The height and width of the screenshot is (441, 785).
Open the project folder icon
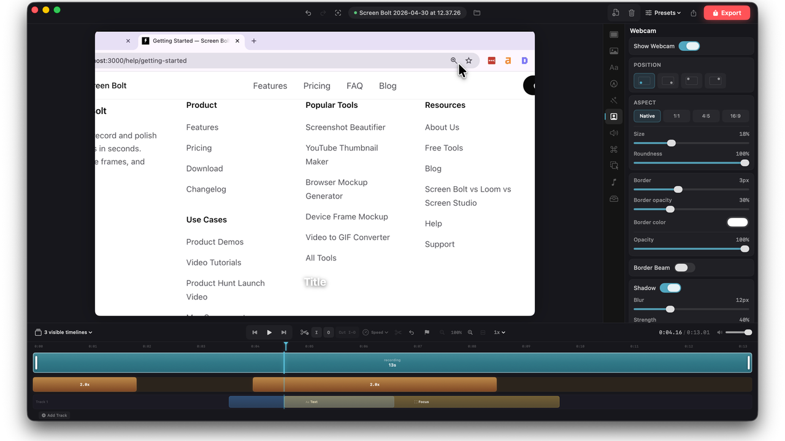point(477,13)
